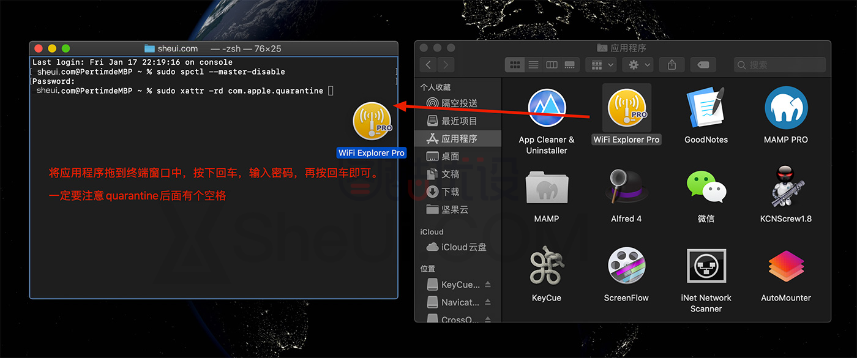The image size is (857, 358).
Task: Click the 位置 sidebar section header
Action: [x=427, y=269]
